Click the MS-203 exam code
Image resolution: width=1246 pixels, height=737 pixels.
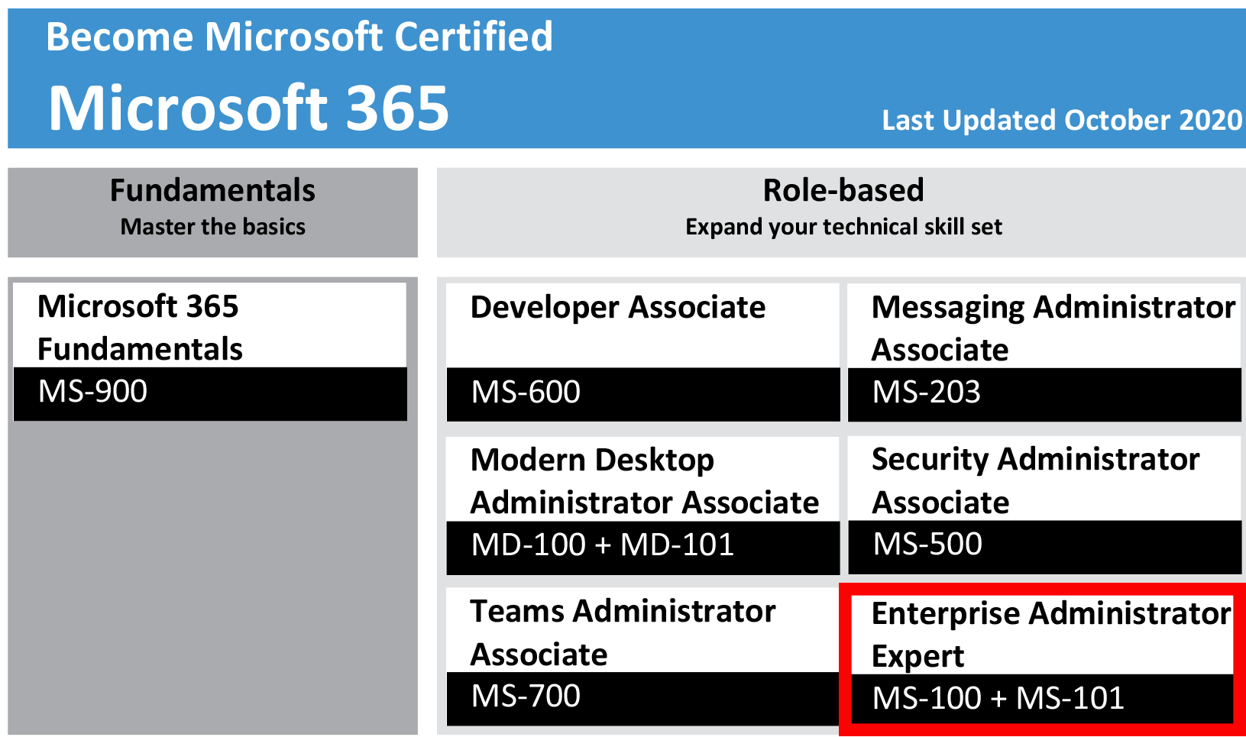[926, 392]
